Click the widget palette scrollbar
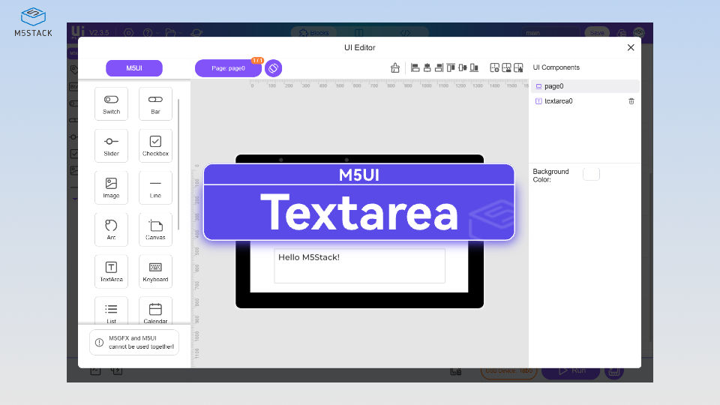This screenshot has height=405, width=720. (x=178, y=164)
